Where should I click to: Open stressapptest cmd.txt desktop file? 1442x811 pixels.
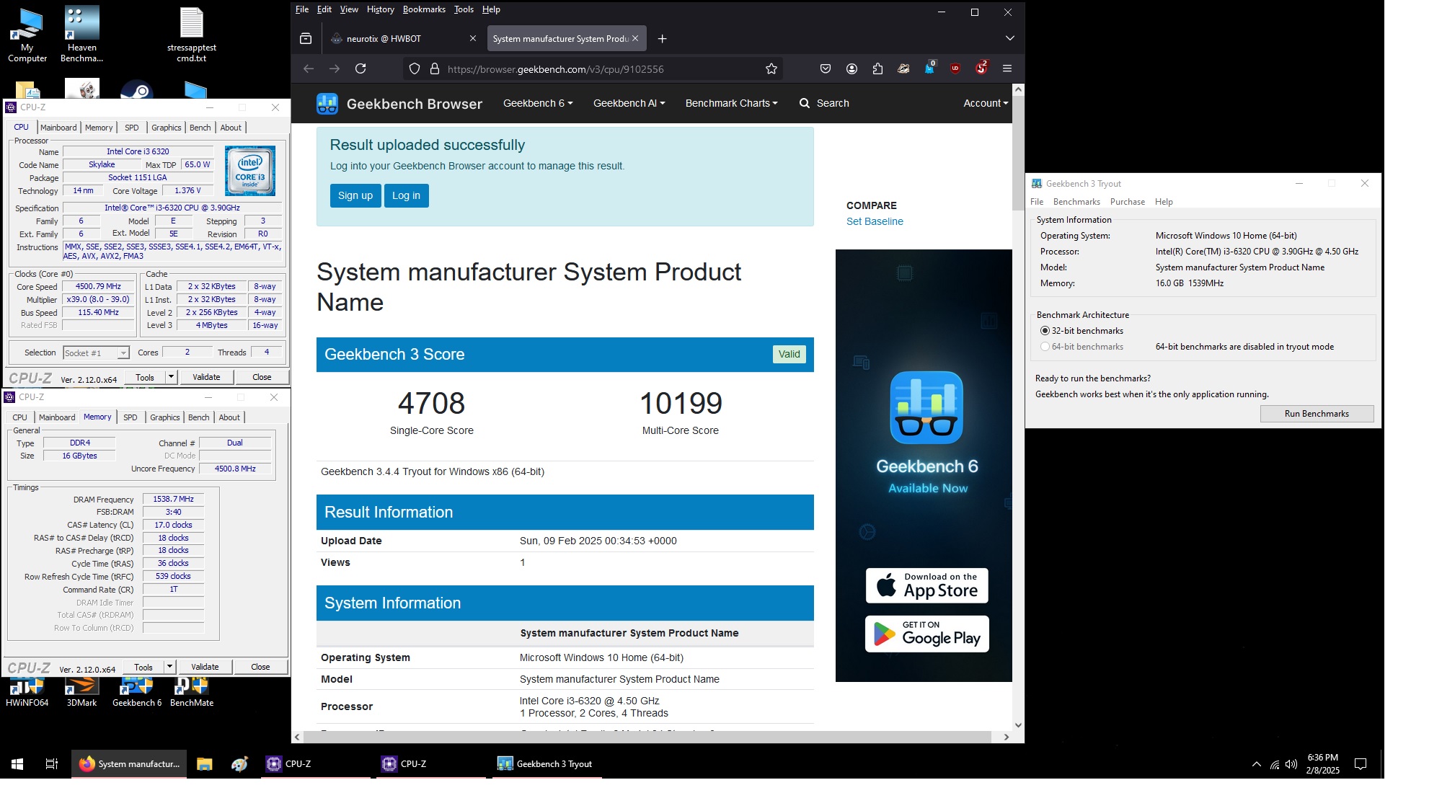[192, 34]
